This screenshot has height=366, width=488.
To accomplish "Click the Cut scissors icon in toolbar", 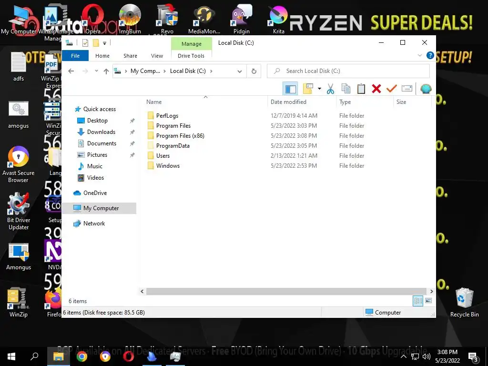I will pyautogui.click(x=330, y=89).
